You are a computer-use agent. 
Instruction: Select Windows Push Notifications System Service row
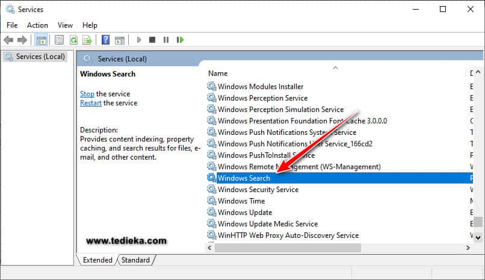coord(339,132)
